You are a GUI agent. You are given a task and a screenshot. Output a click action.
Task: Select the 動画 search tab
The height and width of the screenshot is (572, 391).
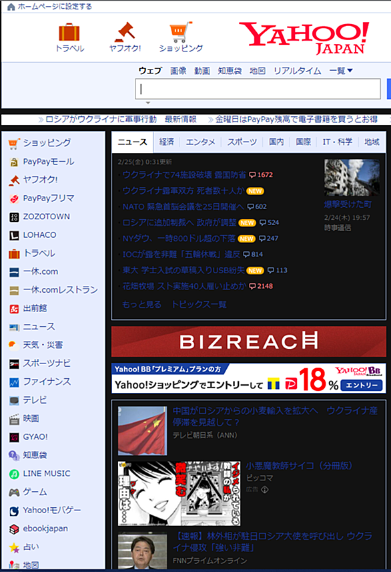202,71
